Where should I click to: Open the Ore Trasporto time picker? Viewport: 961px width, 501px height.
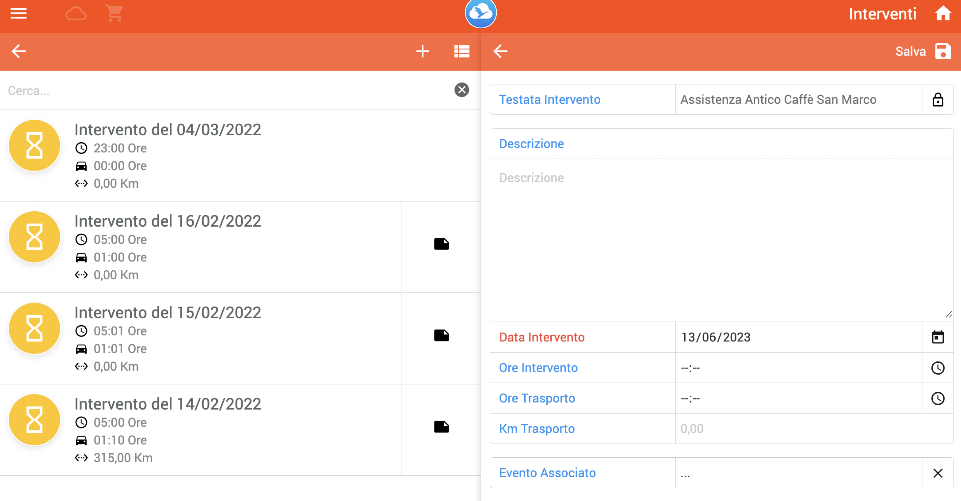pyautogui.click(x=938, y=398)
